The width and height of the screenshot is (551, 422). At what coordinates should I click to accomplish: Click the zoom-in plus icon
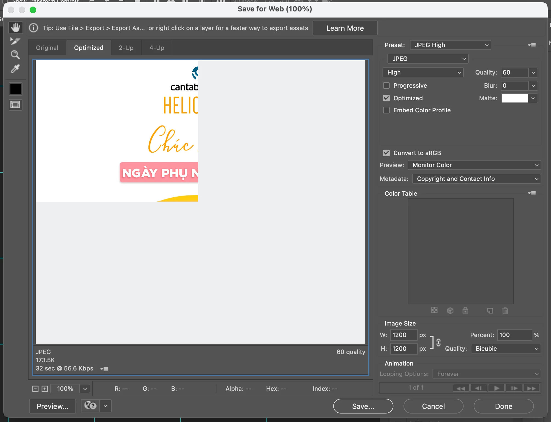pos(45,389)
